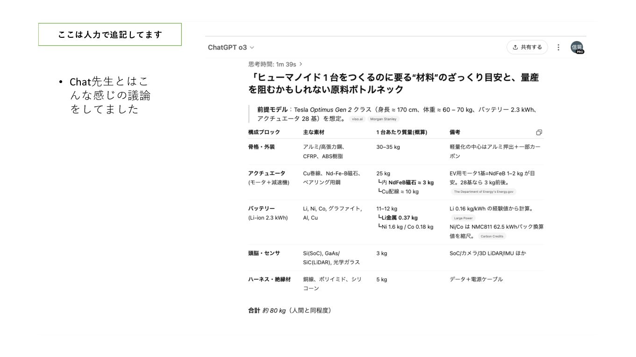Click the ヒューマノイド1台 heading text
The image size is (636, 357).
pos(393,84)
